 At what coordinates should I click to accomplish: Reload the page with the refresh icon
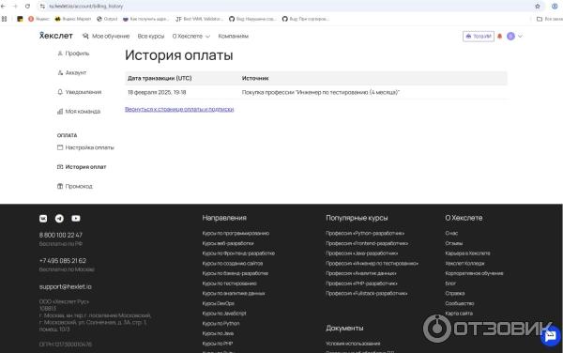[x=27, y=7]
